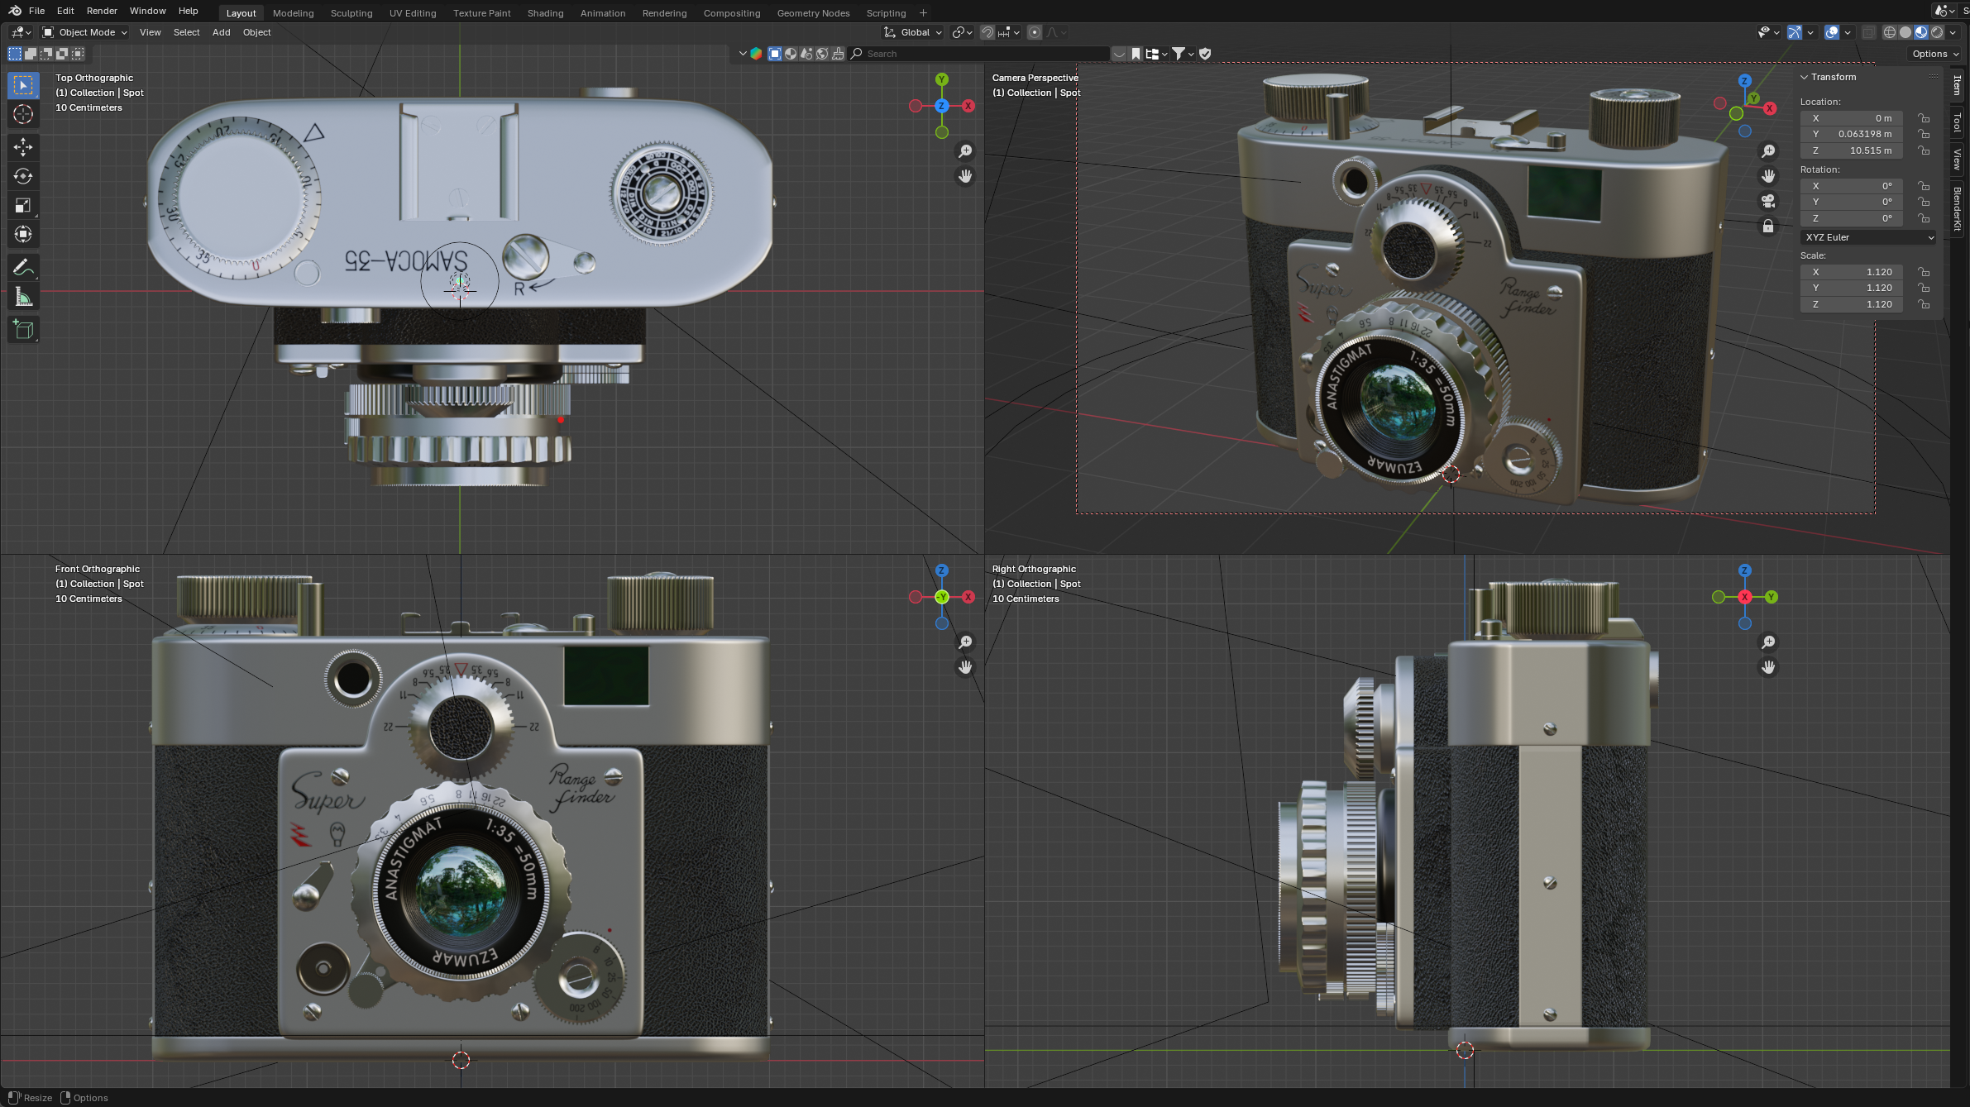The width and height of the screenshot is (1970, 1107).
Task: Open the Add menu in viewport header
Action: click(221, 32)
